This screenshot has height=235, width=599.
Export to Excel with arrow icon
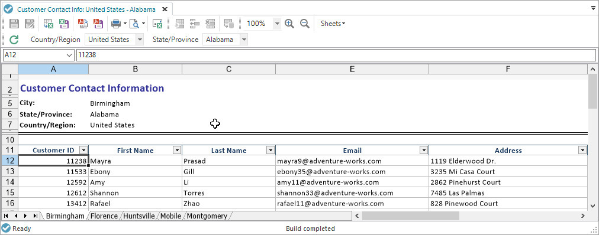click(x=48, y=24)
